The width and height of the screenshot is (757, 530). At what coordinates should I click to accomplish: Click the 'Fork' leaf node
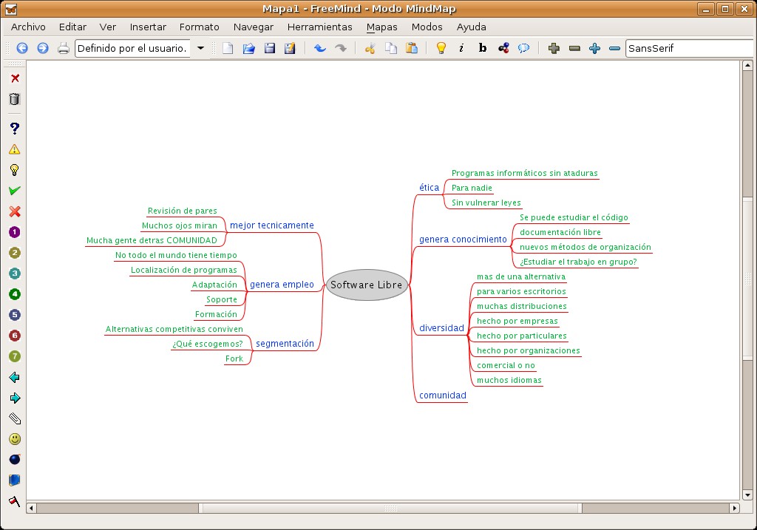pyautogui.click(x=234, y=359)
